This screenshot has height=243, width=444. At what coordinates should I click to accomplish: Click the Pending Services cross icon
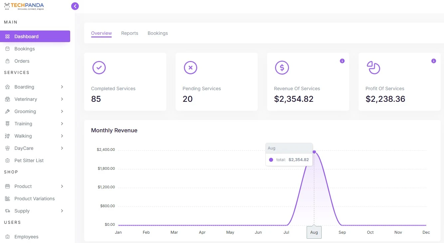point(190,68)
